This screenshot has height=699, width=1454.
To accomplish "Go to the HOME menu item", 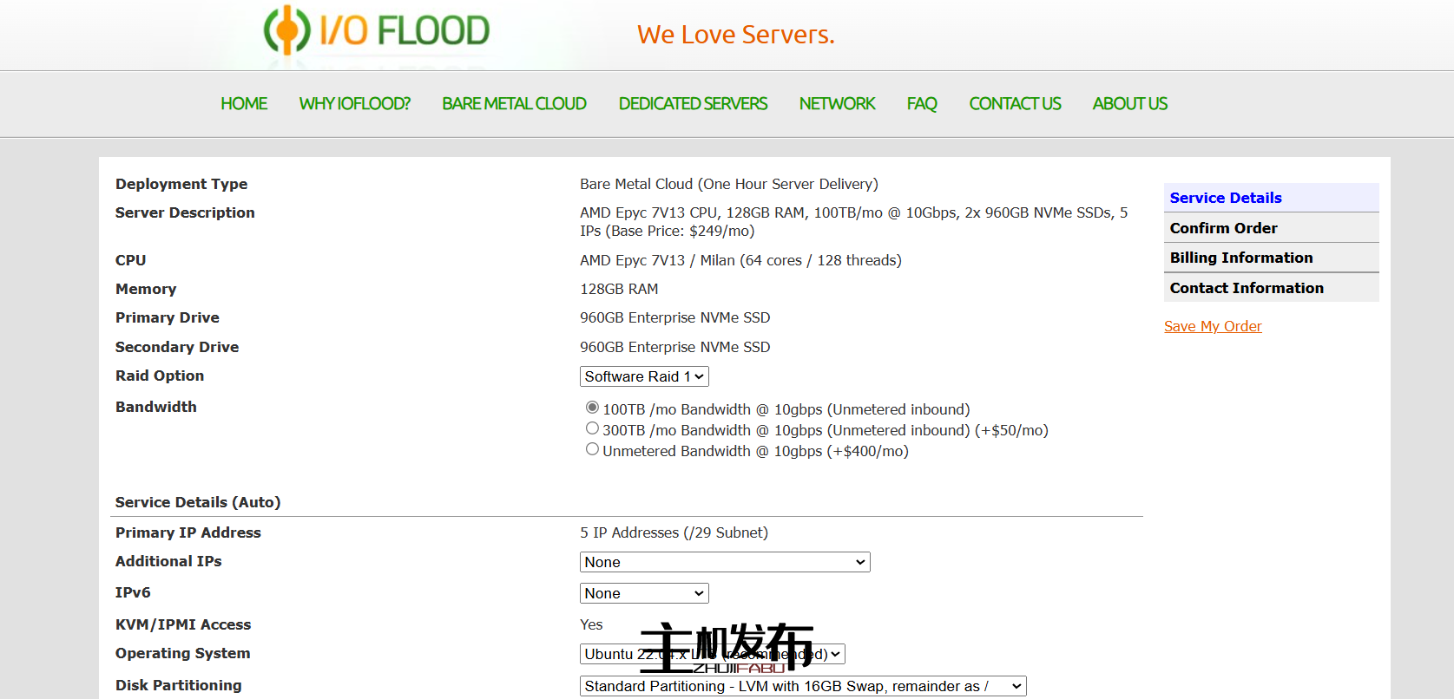I will [x=244, y=104].
